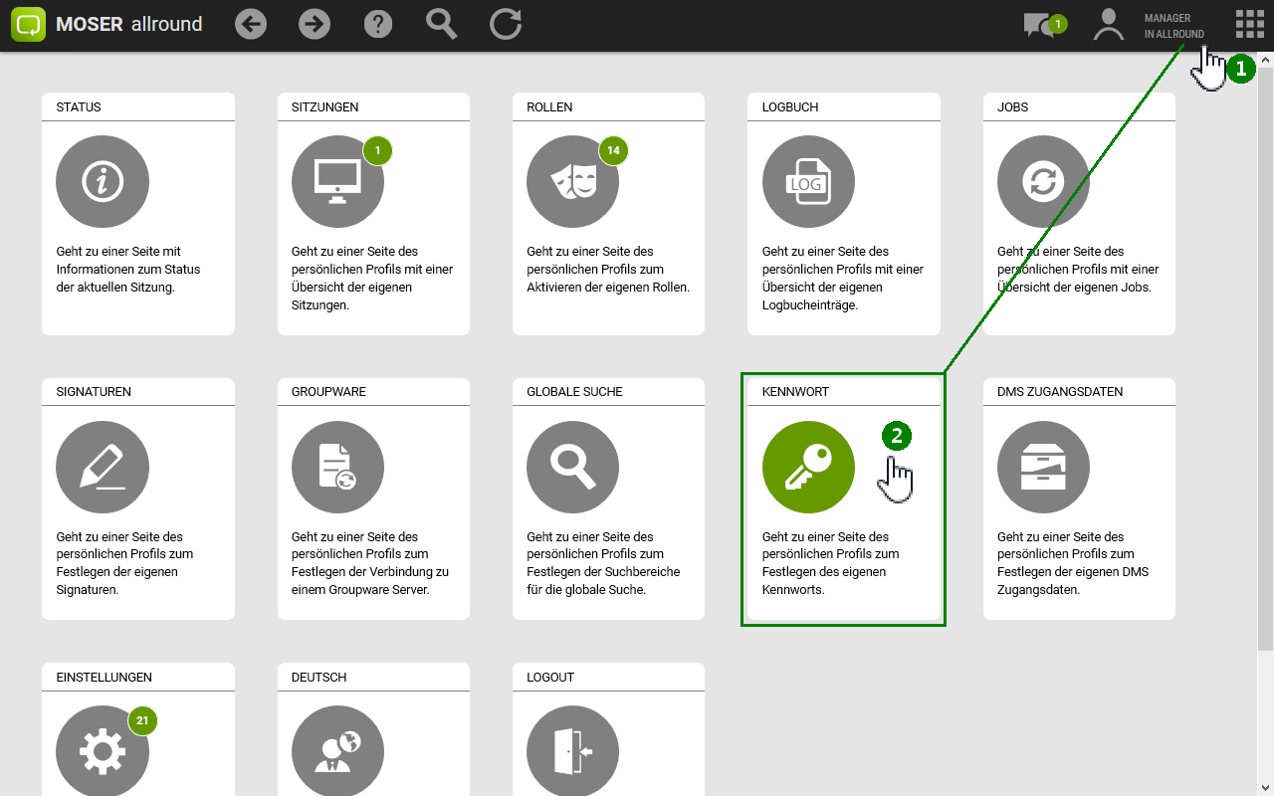Image resolution: width=1274 pixels, height=796 pixels.
Task: Open Globale Suche magnifier icon
Action: 572,468
